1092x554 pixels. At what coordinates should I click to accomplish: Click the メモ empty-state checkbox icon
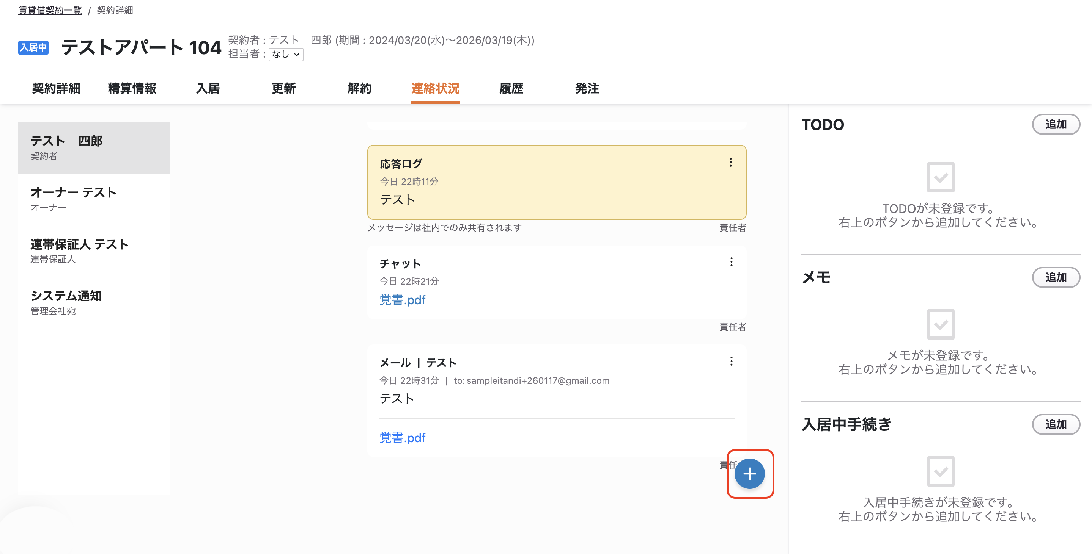941,324
